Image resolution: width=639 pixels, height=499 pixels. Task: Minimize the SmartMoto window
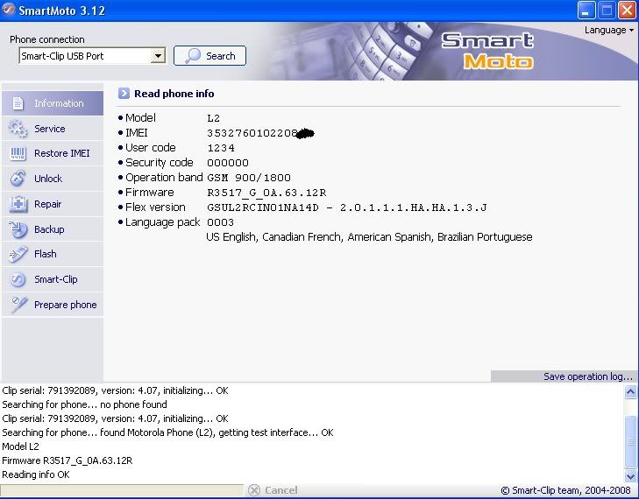pyautogui.click(x=586, y=10)
